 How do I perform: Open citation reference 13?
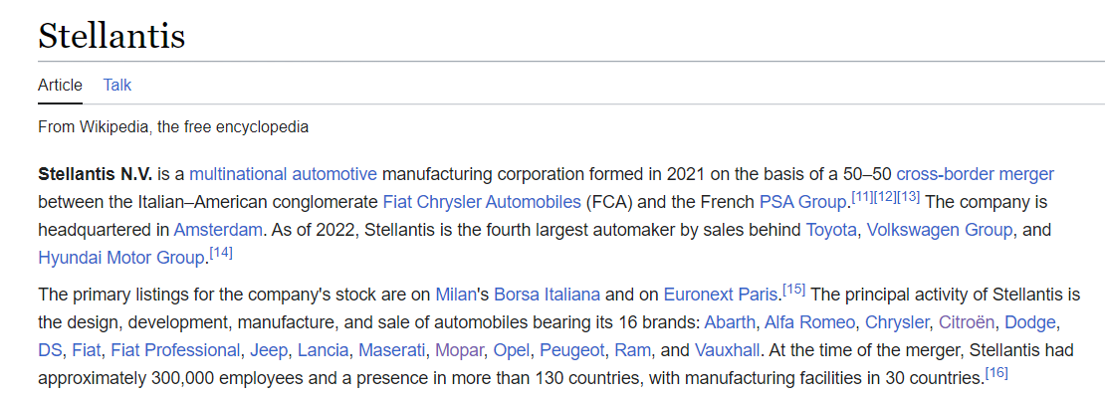908,198
